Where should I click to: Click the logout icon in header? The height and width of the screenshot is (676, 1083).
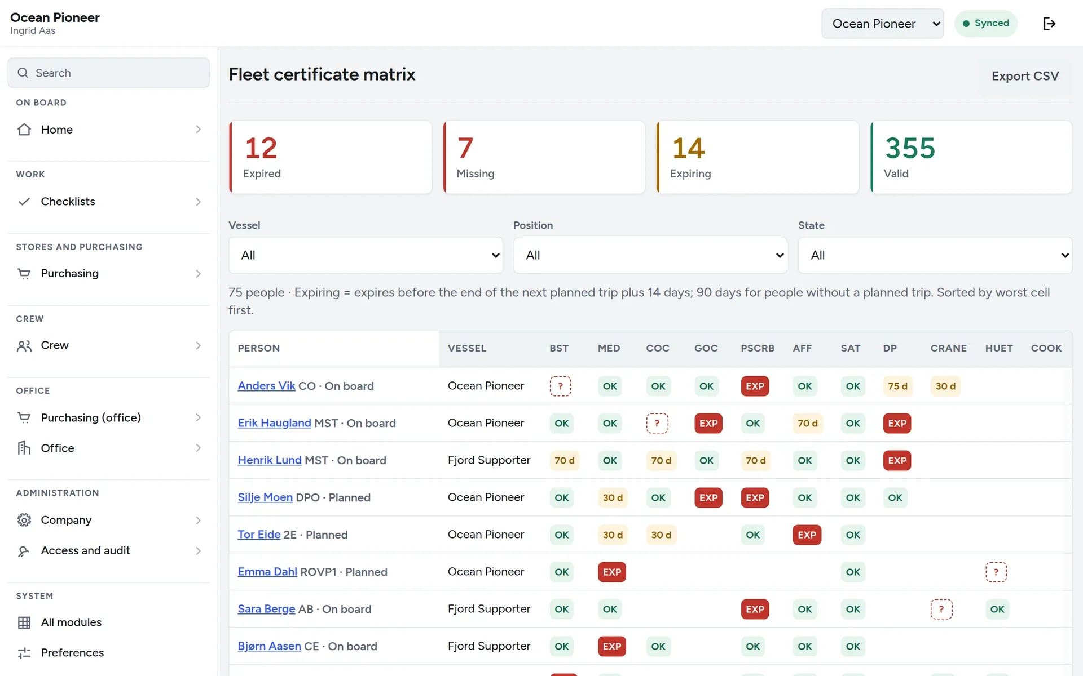tap(1049, 24)
